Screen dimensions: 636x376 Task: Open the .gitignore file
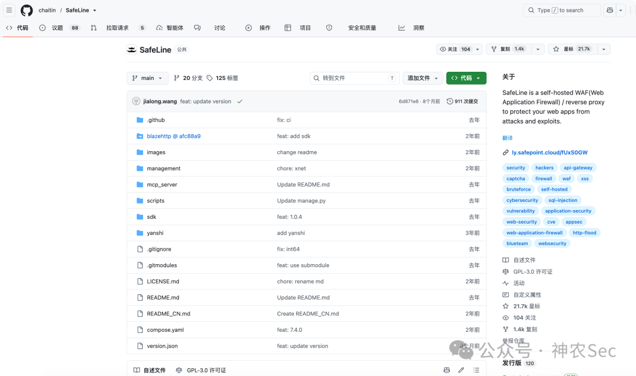(x=159, y=249)
